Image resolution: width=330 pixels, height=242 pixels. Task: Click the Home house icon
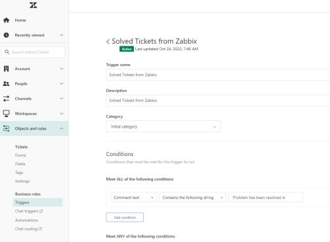click(7, 20)
